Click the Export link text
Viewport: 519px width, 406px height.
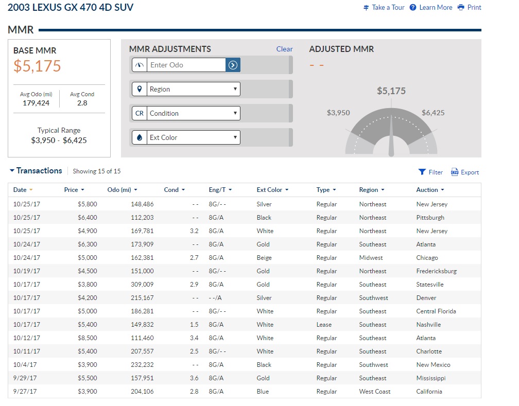click(x=470, y=172)
